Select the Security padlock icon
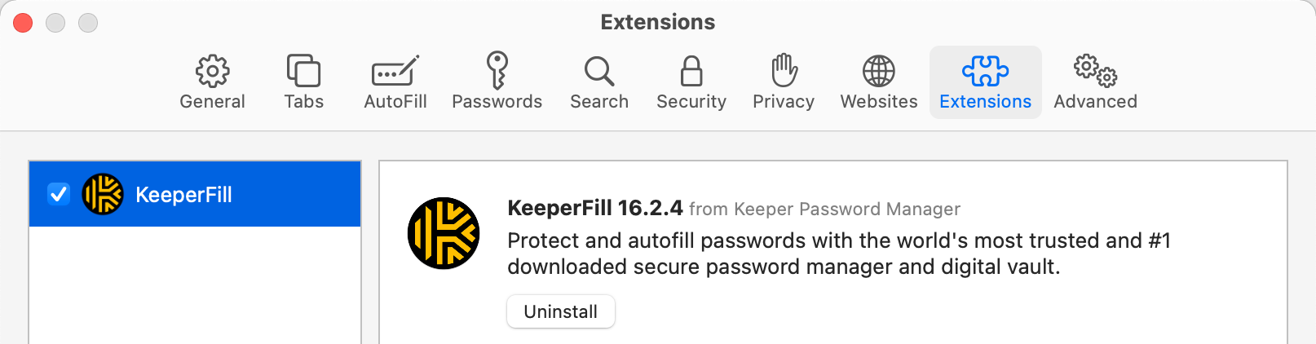 pyautogui.click(x=691, y=71)
